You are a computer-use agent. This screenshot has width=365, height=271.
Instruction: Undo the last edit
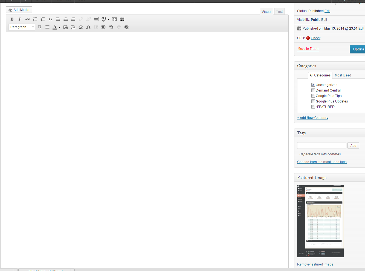tap(111, 27)
